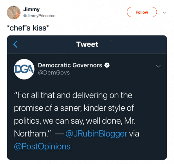Image resolution: width=174 pixels, height=164 pixels.
Task: Click the verified badge beside Democratic Governors
Action: [107, 65]
